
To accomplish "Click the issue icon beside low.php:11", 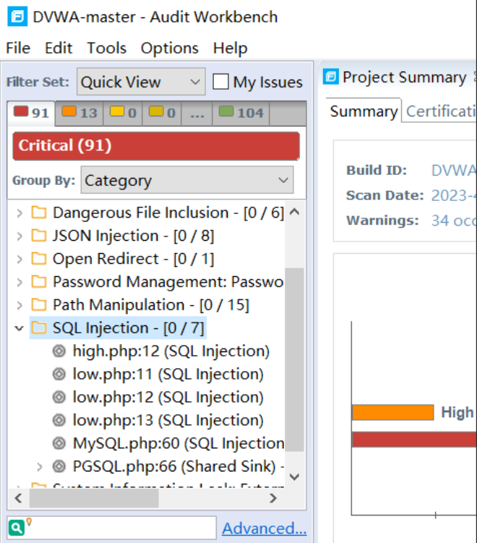I will pyautogui.click(x=59, y=375).
